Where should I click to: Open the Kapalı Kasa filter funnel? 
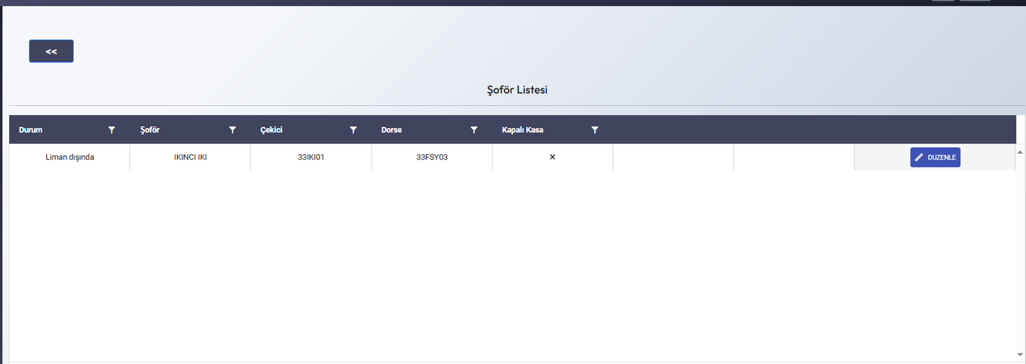pyautogui.click(x=595, y=130)
